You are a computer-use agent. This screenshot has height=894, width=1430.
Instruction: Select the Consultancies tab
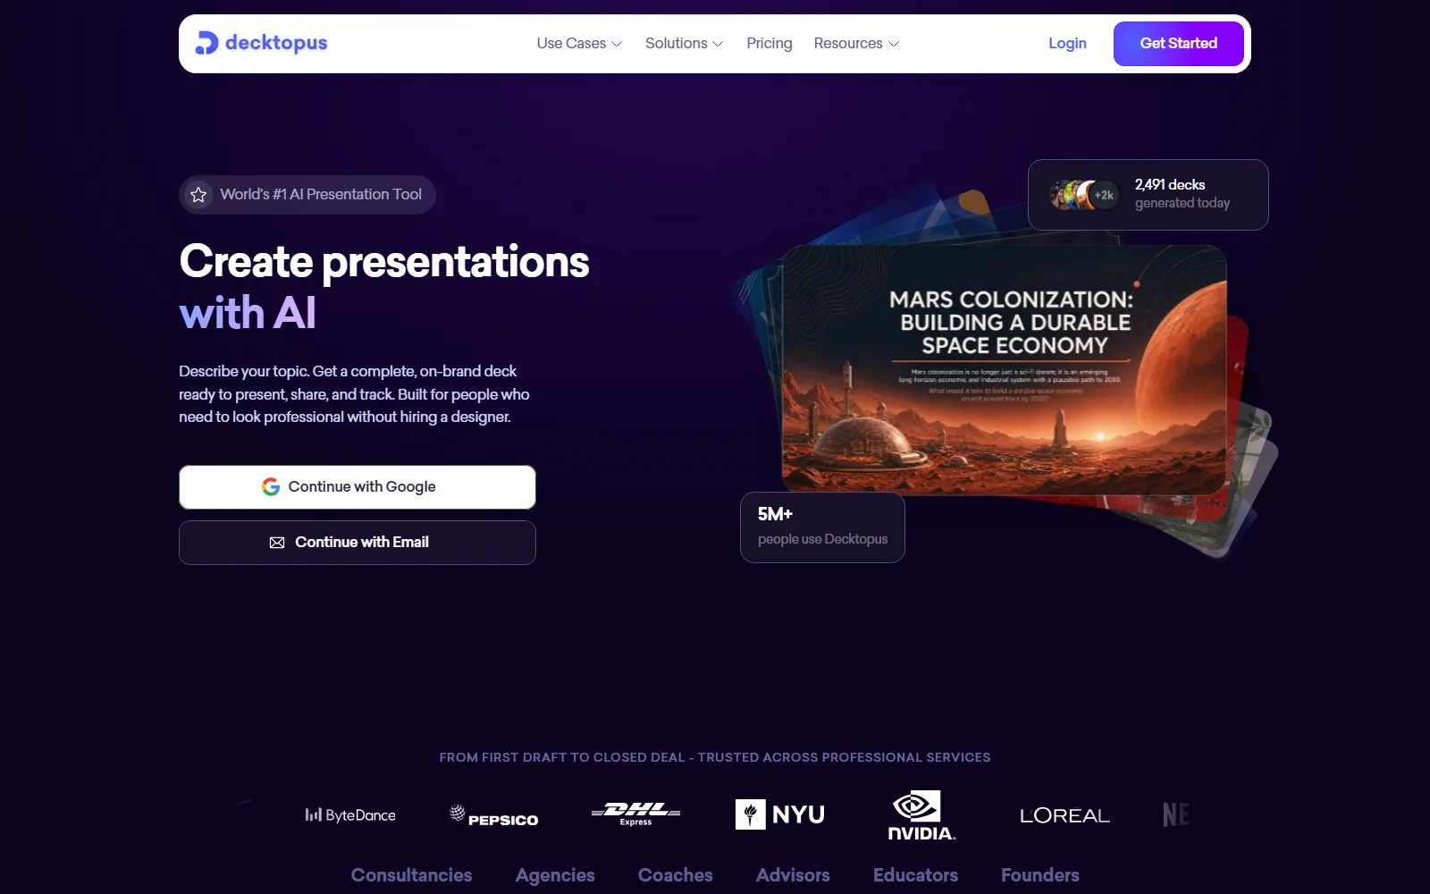tap(411, 875)
